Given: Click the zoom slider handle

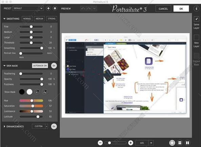Looking at the screenshot, I should [x=109, y=143].
